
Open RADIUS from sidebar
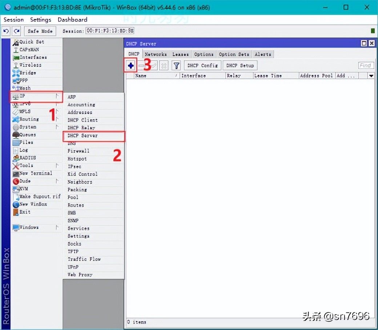(x=36, y=158)
